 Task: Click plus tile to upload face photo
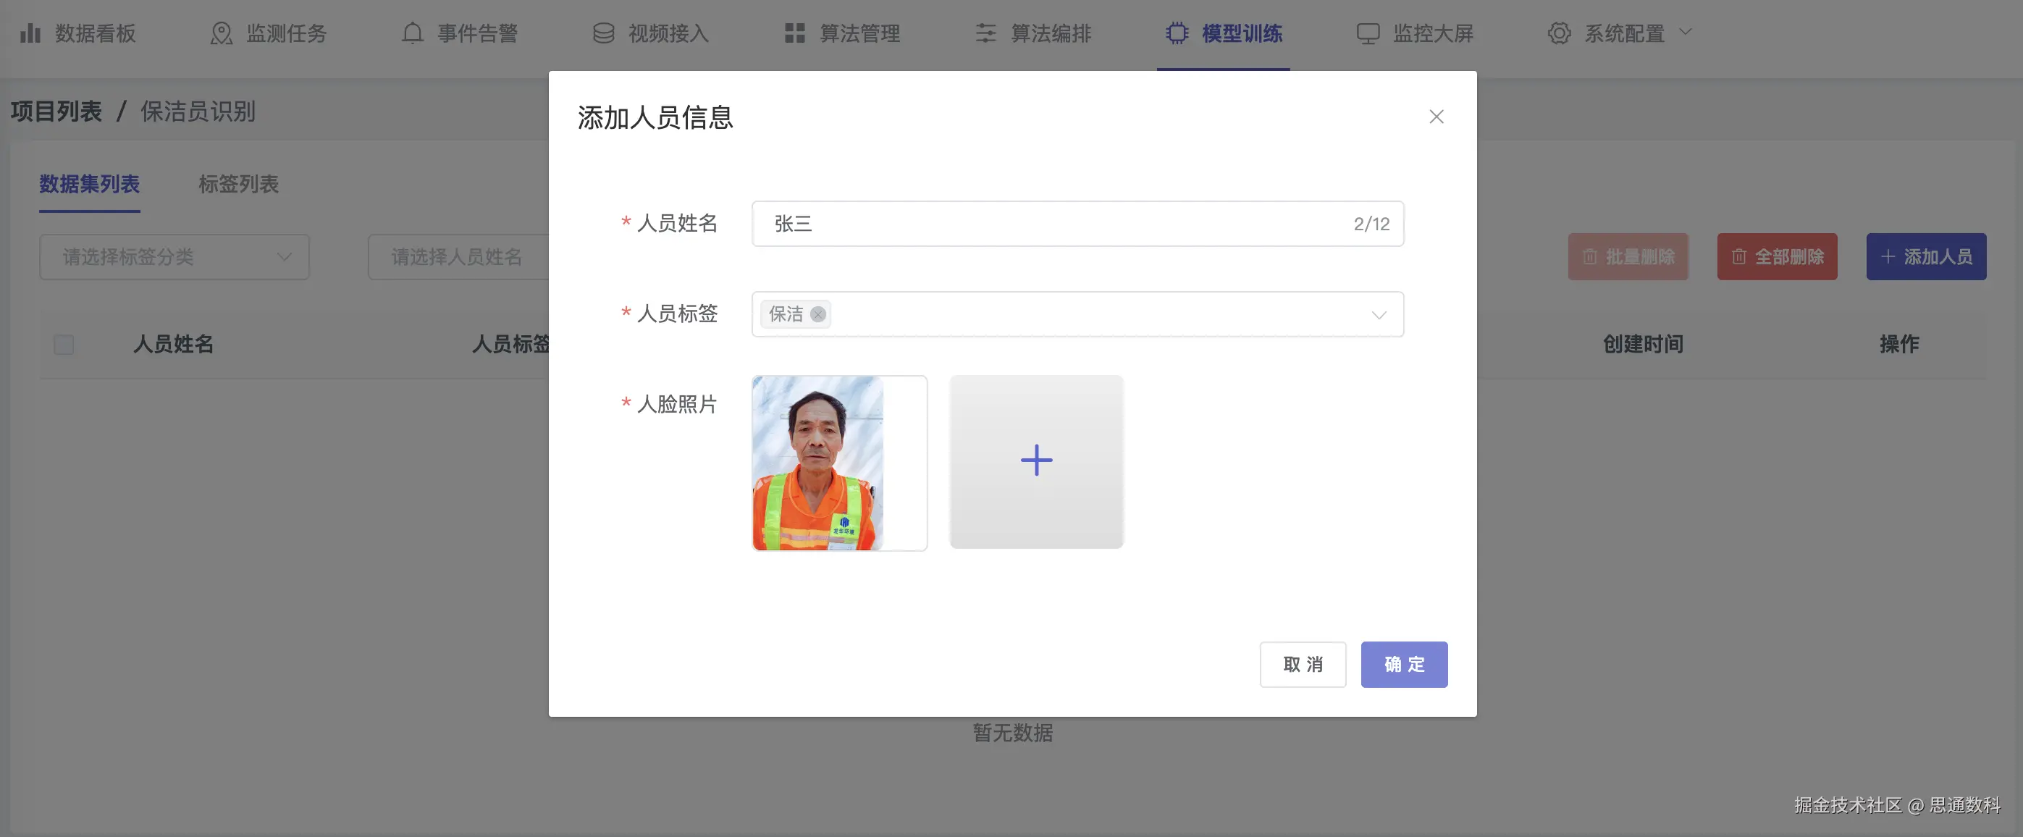pos(1036,461)
